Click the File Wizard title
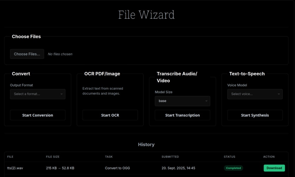This screenshot has width=295, height=177. pos(147,14)
